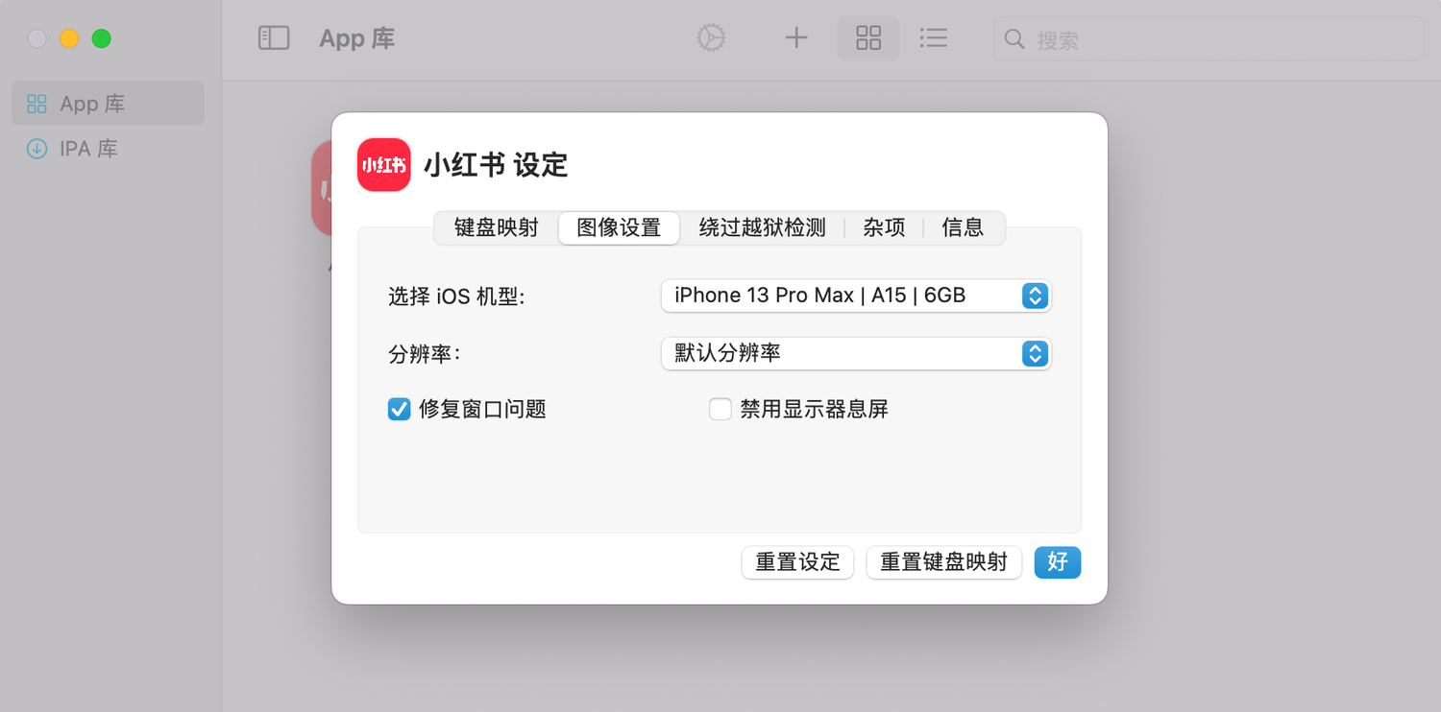Open the iOS 机型 device dropdown
This screenshot has width=1441, height=712.
click(x=856, y=296)
